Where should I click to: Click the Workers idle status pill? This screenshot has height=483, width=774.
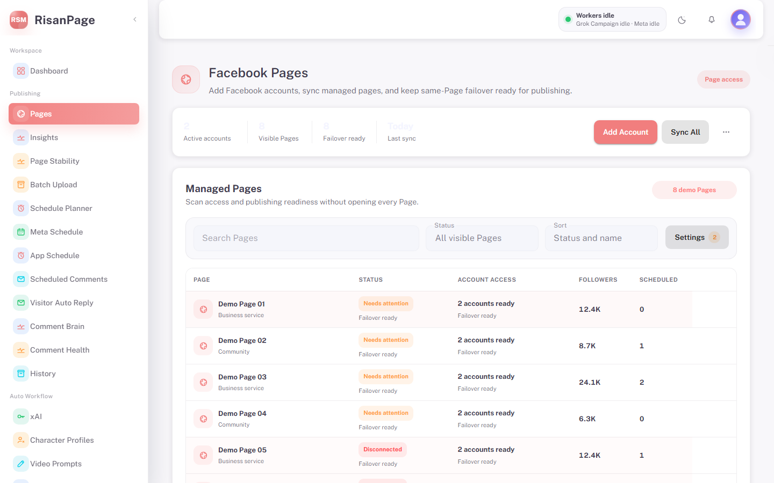tap(612, 20)
